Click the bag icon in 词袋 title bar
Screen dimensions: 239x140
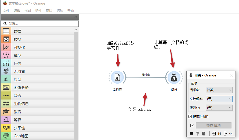click(191, 75)
